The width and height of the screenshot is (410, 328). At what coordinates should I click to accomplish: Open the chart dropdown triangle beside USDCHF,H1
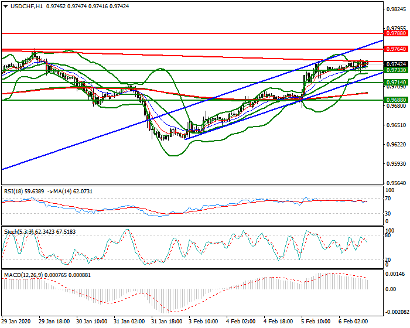(6, 6)
